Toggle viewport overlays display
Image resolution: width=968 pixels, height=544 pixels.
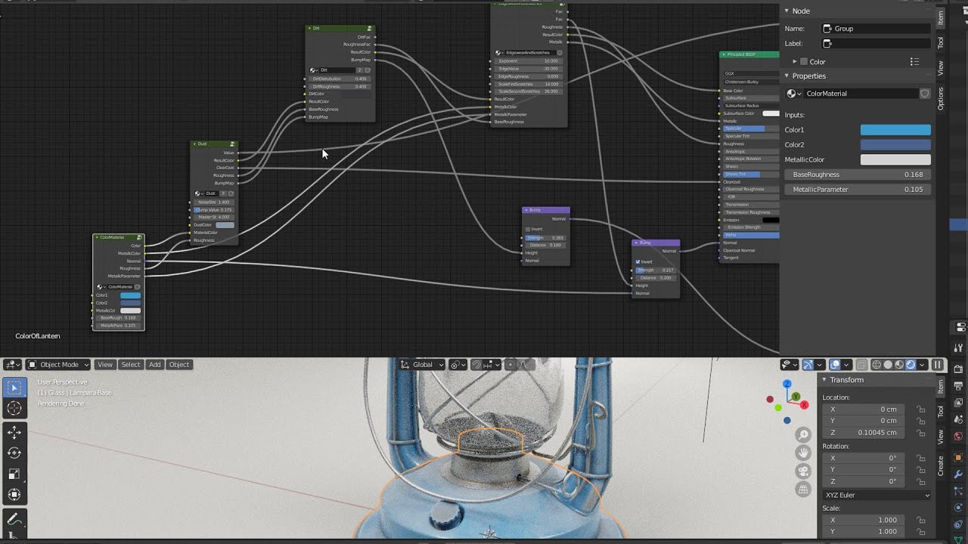(x=835, y=365)
